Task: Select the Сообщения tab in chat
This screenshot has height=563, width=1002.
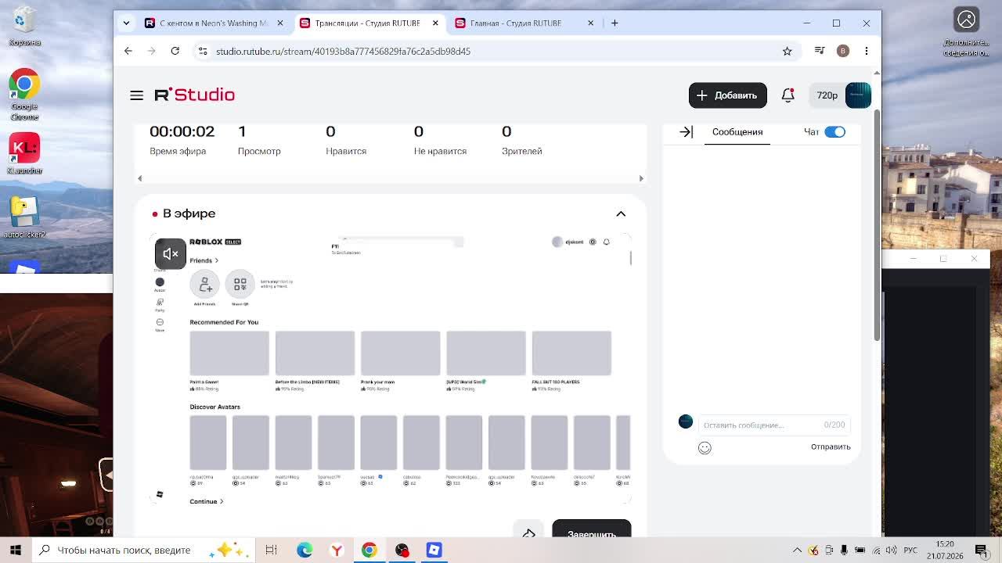Action: [x=737, y=131]
